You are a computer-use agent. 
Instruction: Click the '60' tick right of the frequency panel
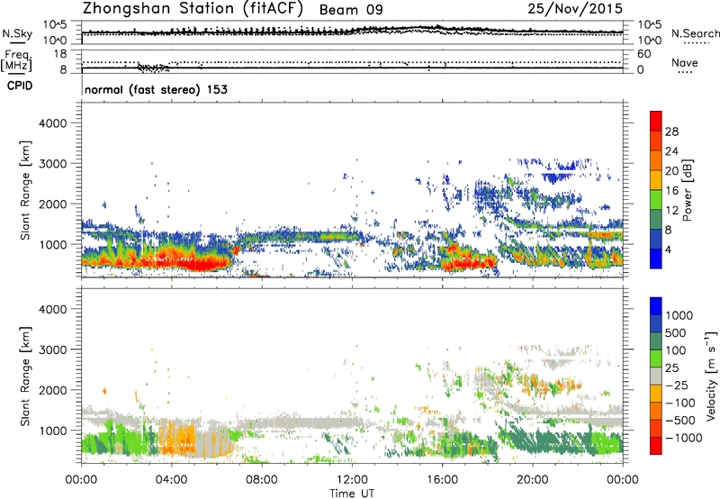(x=643, y=54)
